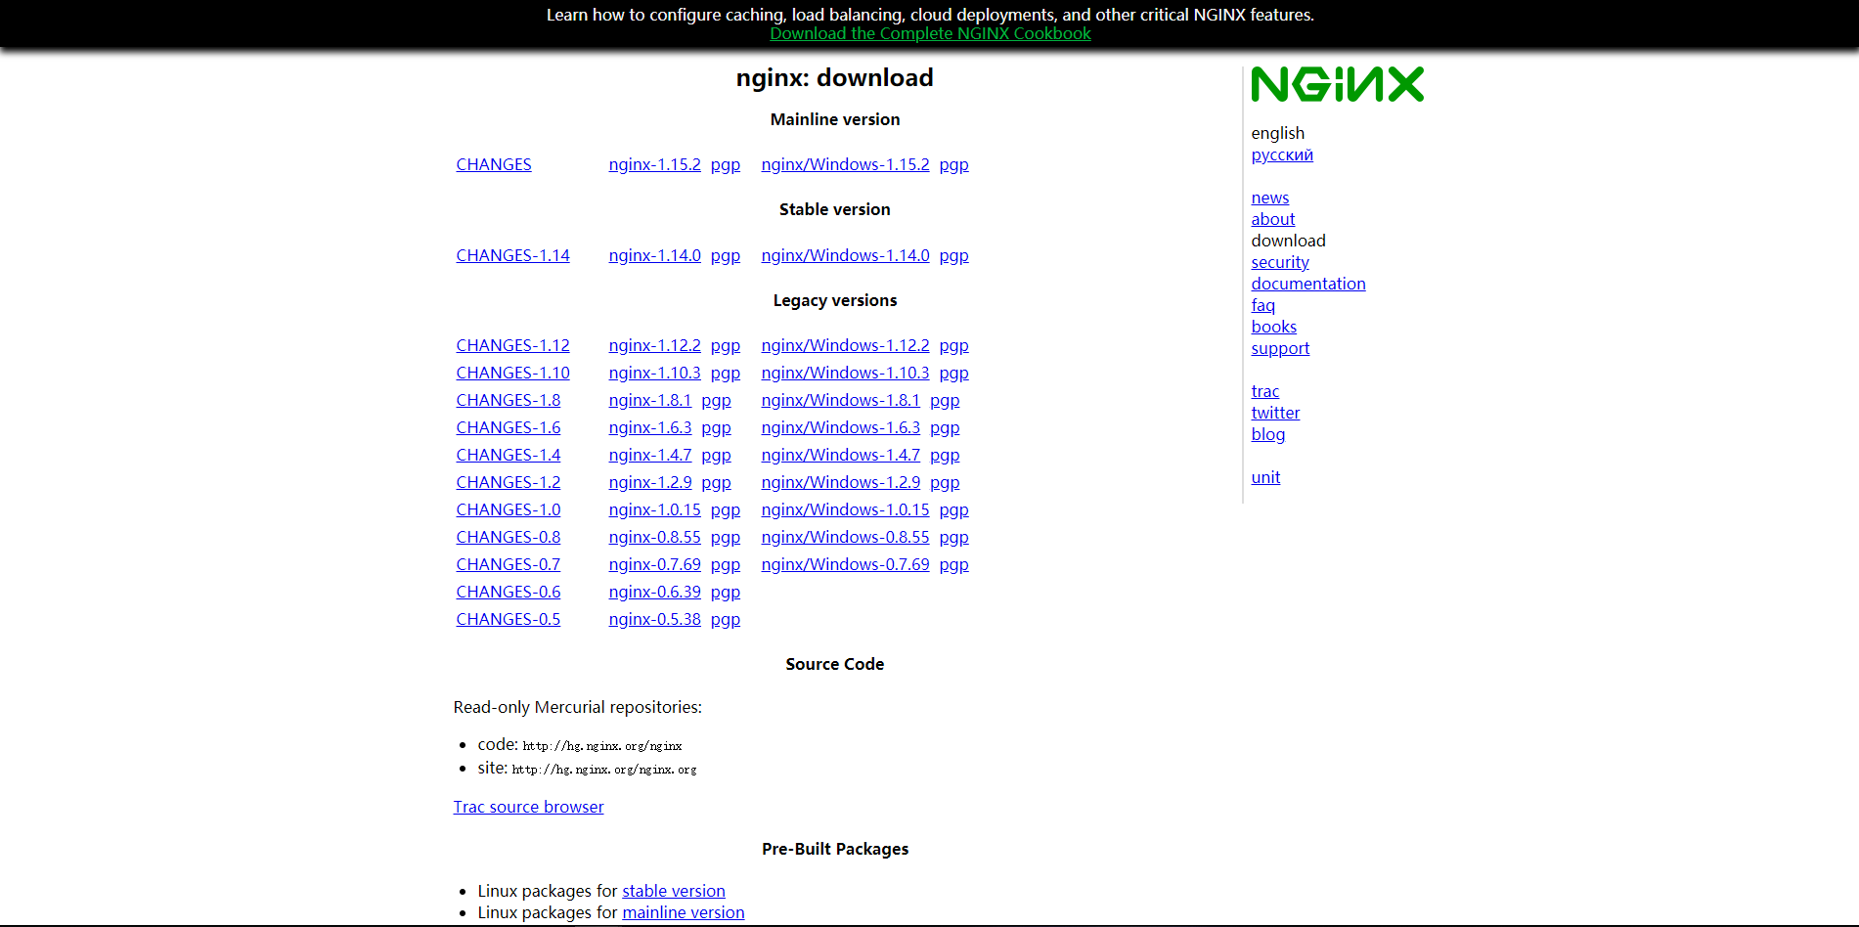Click the NGINX logo
This screenshot has width=1859, height=927.
pos(1337,84)
